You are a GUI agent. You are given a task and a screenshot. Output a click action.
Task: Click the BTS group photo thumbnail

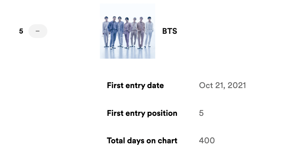point(127,31)
